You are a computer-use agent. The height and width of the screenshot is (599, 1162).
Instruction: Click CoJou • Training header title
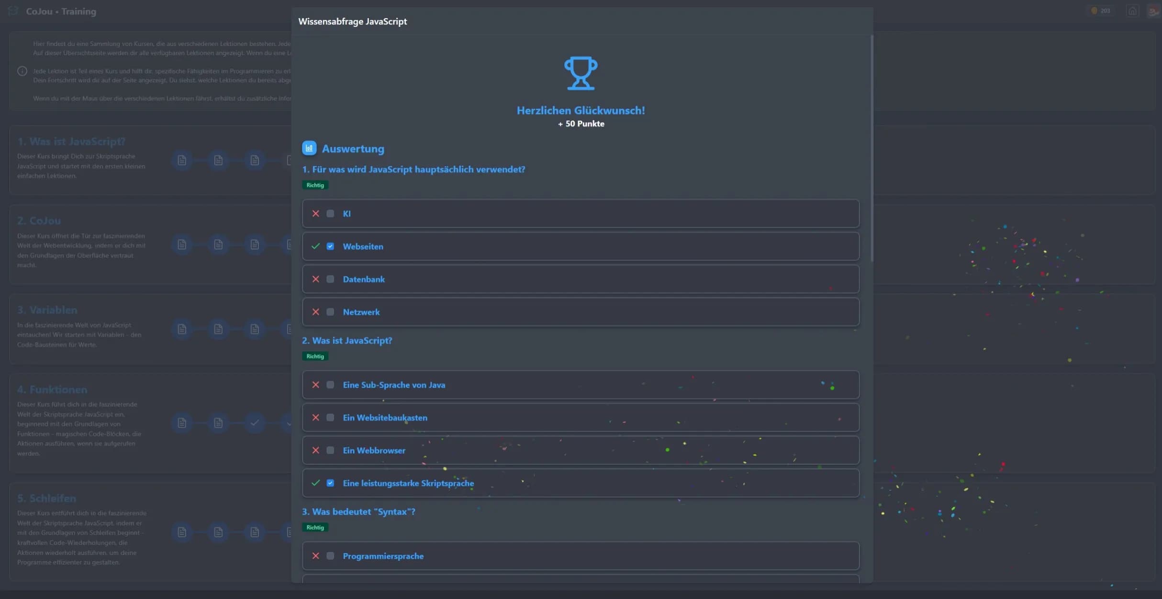pos(61,11)
